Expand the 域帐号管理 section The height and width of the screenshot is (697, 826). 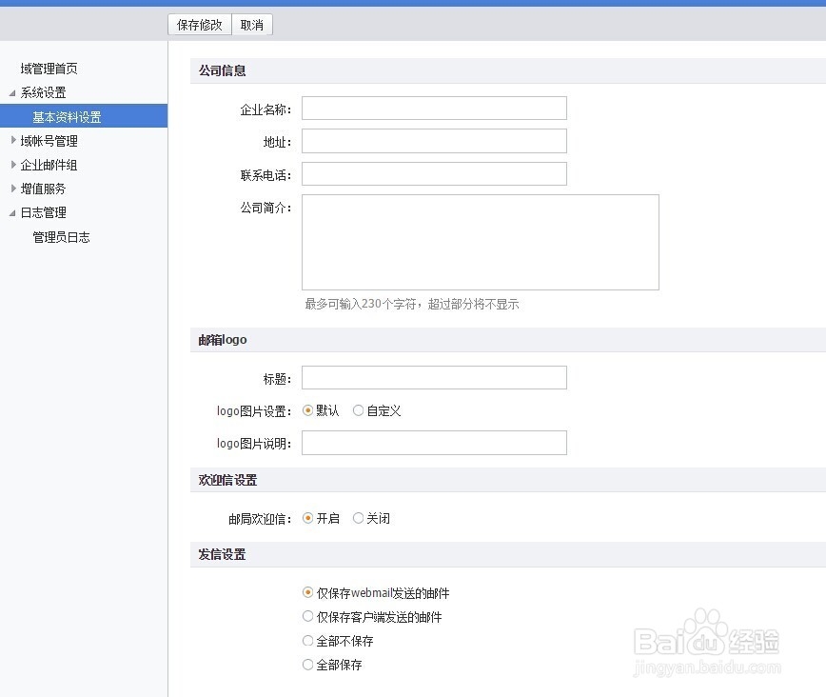[x=49, y=140]
